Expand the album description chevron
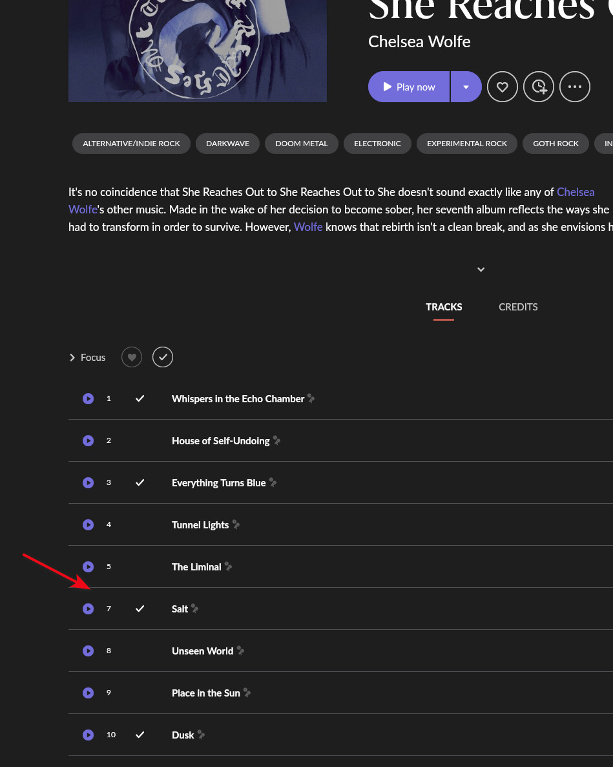This screenshot has width=613, height=767. 481,270
